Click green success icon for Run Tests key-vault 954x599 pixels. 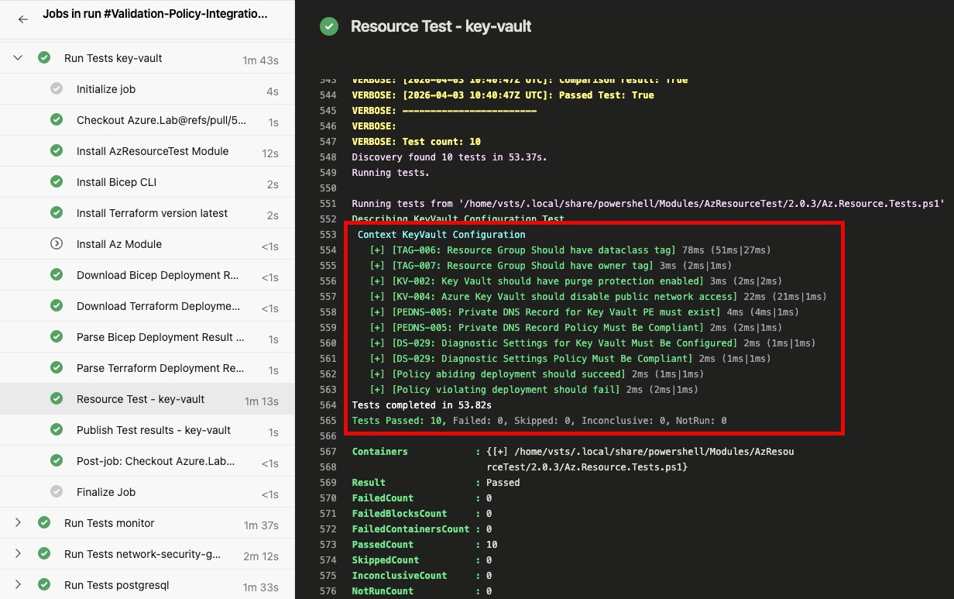(44, 58)
